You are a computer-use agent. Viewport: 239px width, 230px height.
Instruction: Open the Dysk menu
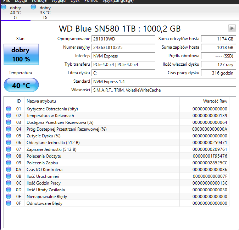(75, 1)
